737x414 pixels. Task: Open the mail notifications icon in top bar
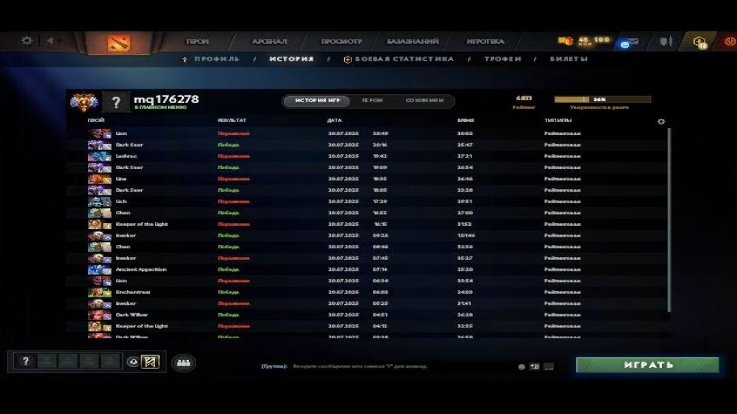[x=628, y=42]
